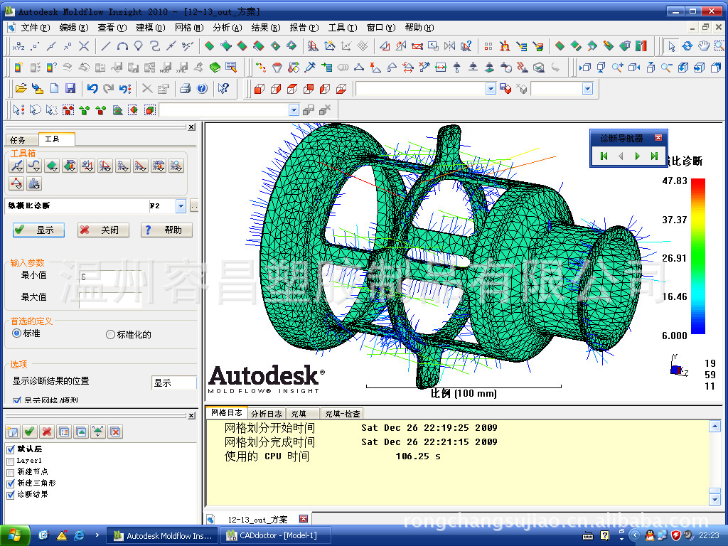
Task: Click the red X Delete Layer icon
Action: (46, 432)
